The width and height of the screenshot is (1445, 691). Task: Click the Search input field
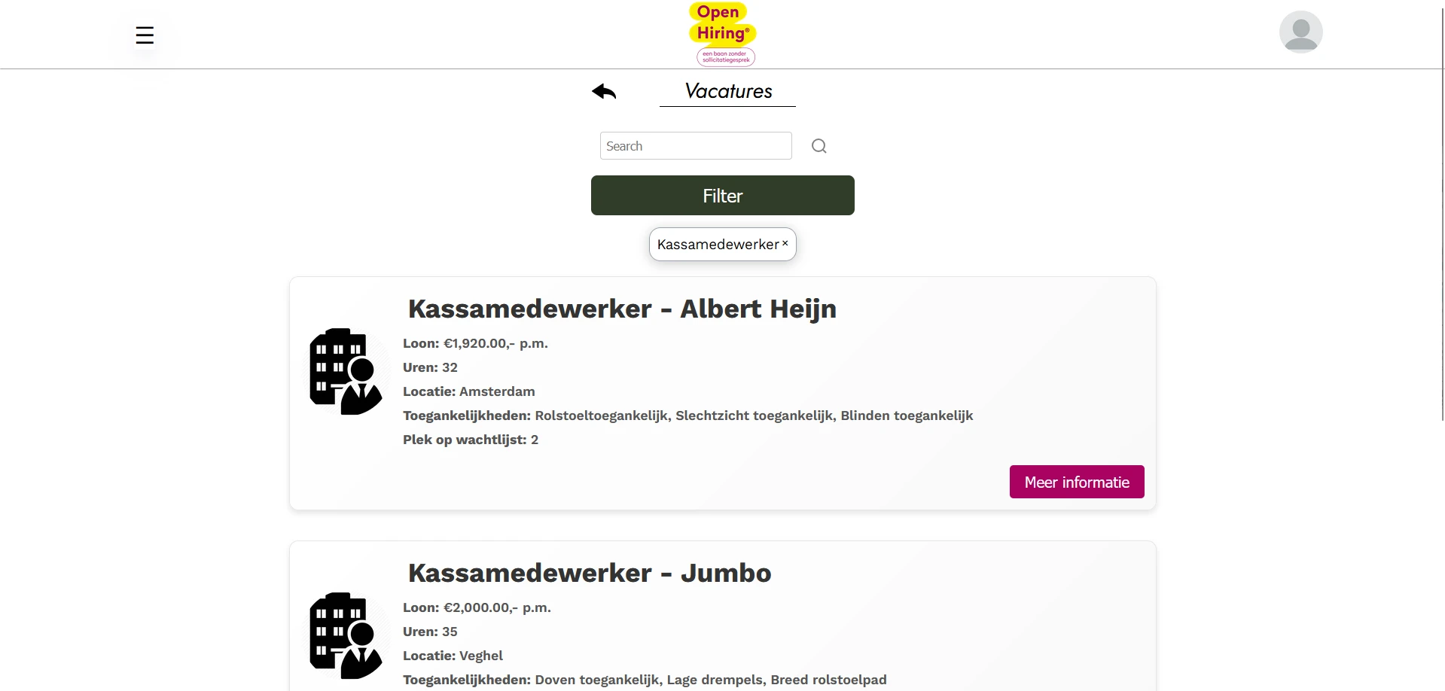[695, 145]
